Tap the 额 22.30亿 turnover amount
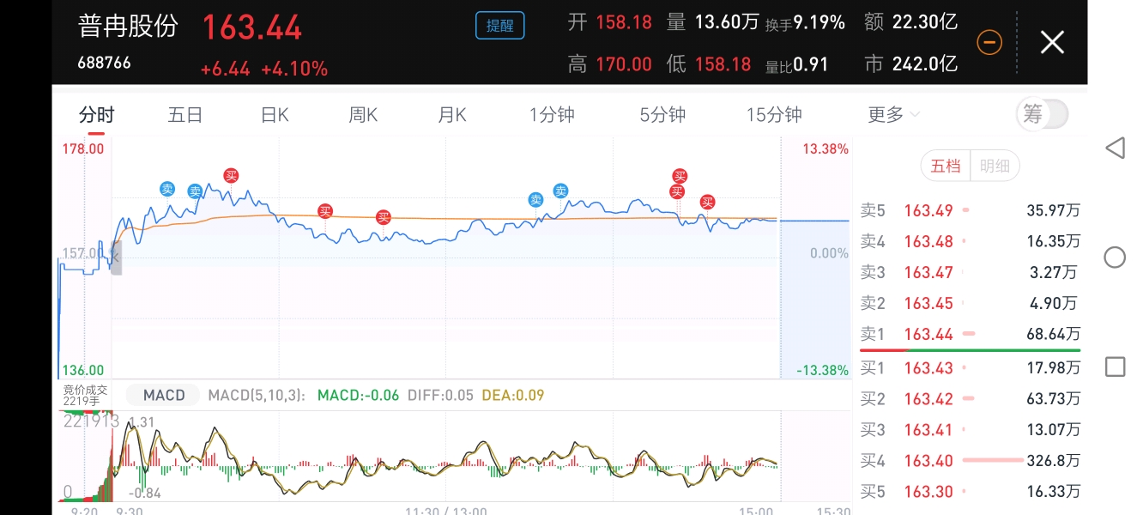Image resolution: width=1143 pixels, height=515 pixels. click(x=911, y=22)
